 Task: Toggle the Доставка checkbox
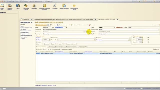49,44
